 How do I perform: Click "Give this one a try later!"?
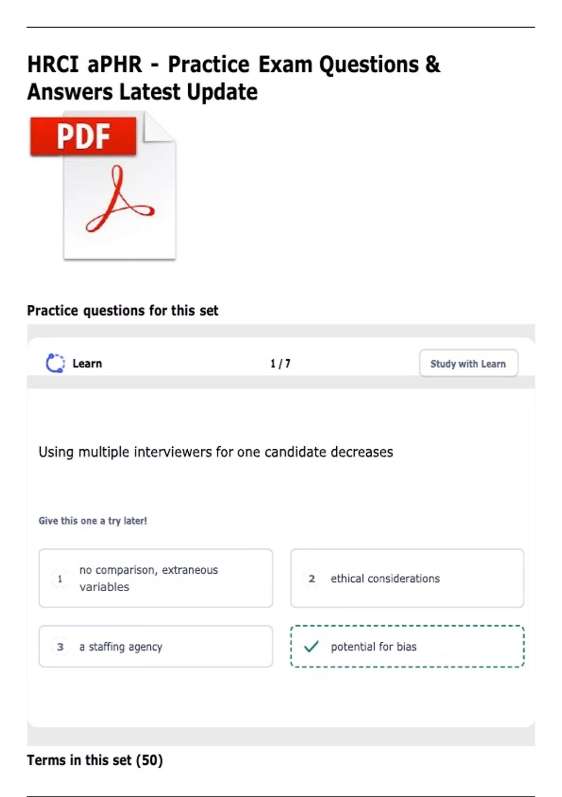point(93,520)
